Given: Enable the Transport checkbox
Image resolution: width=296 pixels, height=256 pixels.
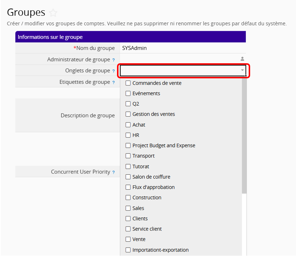Looking at the screenshot, I should tap(128, 156).
